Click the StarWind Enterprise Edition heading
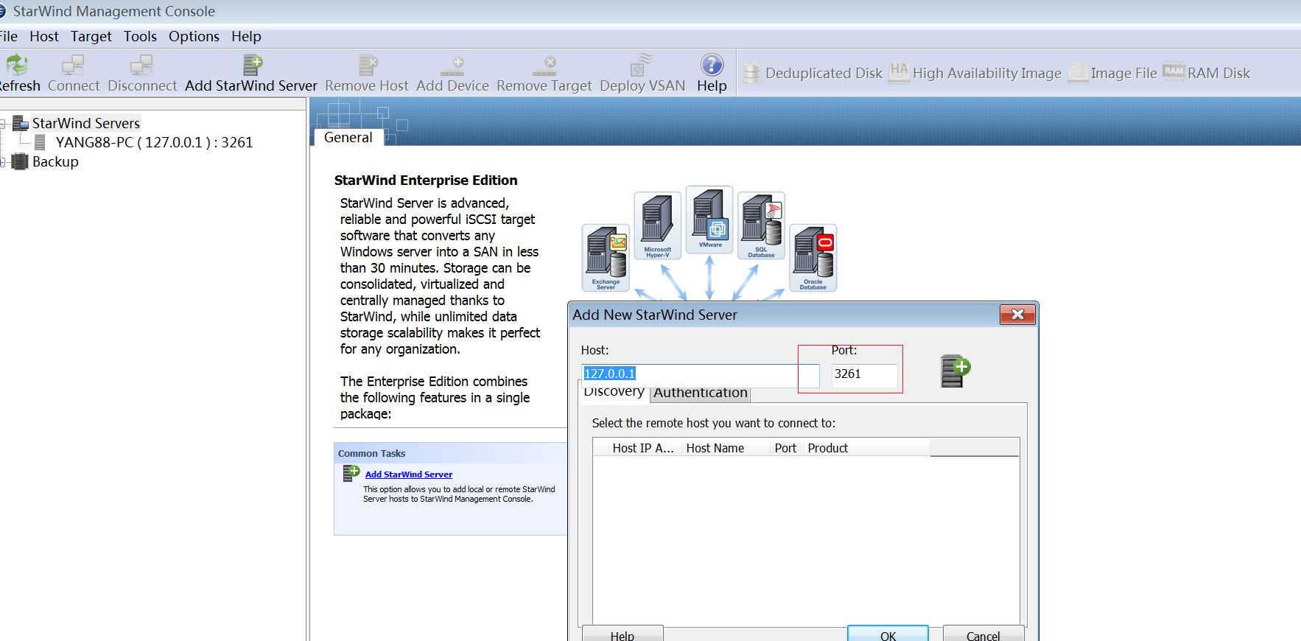This screenshot has width=1301, height=641. coord(426,181)
